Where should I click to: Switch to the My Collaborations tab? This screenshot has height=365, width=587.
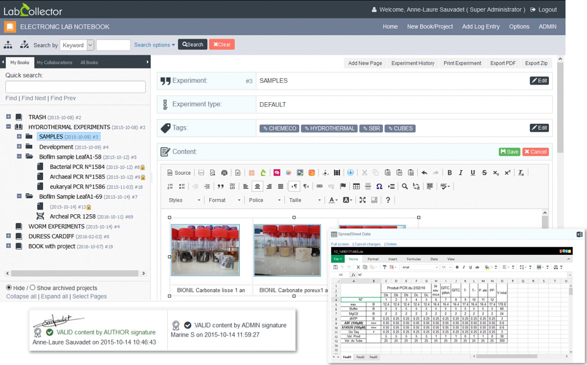pos(54,62)
